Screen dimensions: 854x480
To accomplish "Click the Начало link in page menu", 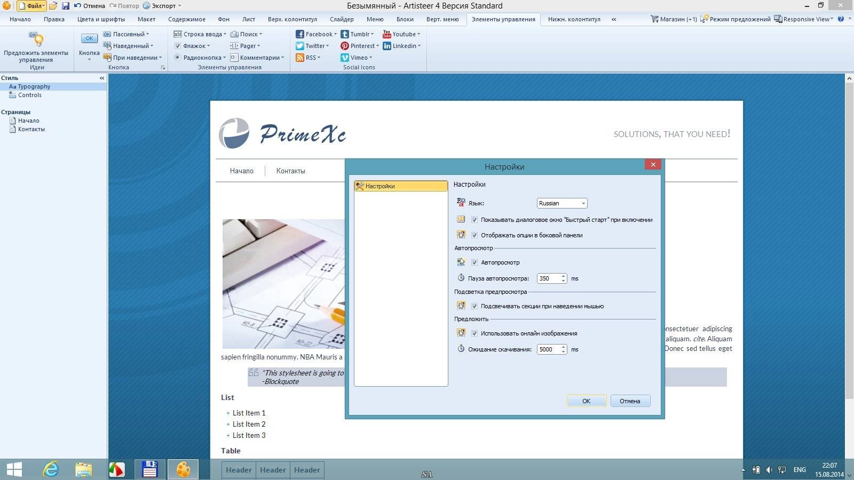I will tap(241, 171).
